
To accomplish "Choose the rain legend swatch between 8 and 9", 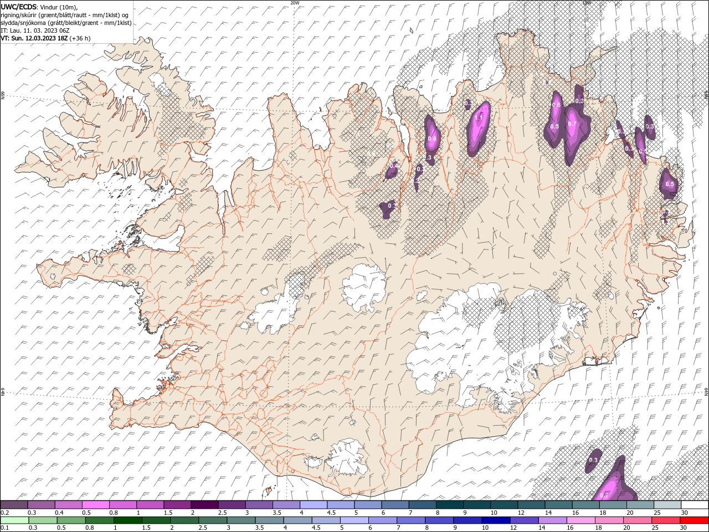I will tap(438, 520).
